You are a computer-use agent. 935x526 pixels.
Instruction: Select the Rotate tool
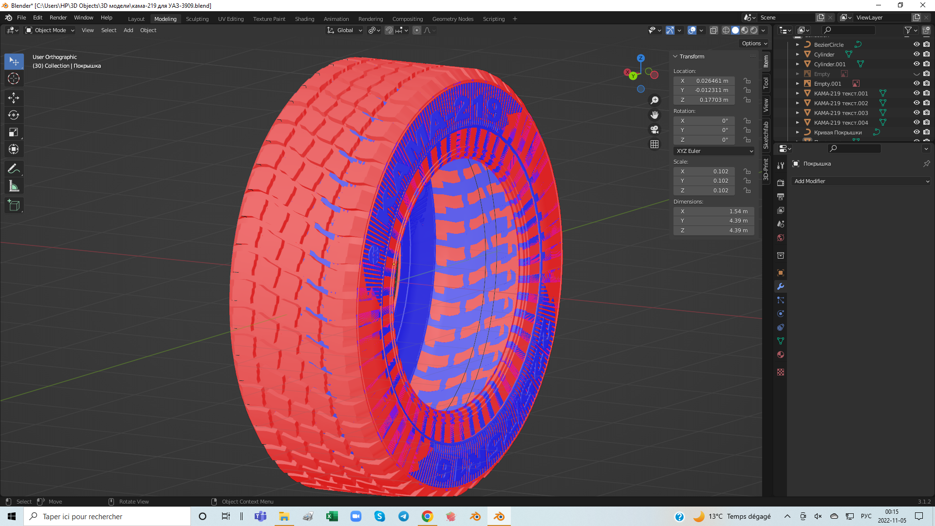point(14,115)
